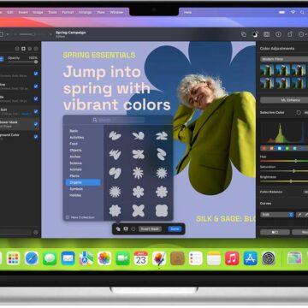Open the Window menu
308x308 pixels.
(x=116, y=13)
